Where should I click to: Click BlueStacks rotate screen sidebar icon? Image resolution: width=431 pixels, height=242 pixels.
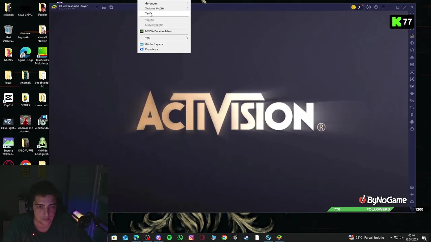pyautogui.click(x=412, y=108)
